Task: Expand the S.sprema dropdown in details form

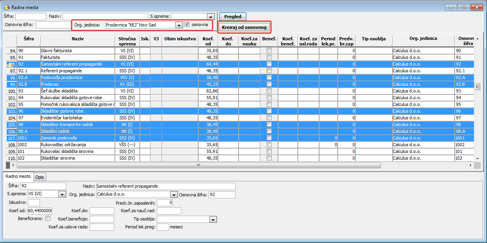Action: pyautogui.click(x=62, y=194)
